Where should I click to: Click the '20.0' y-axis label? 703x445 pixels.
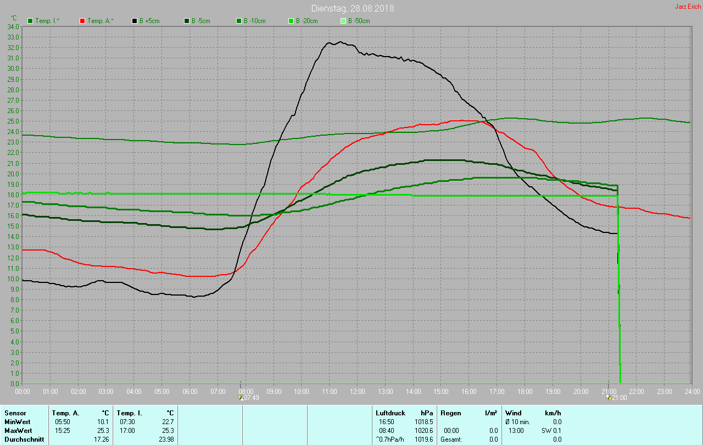(13, 174)
